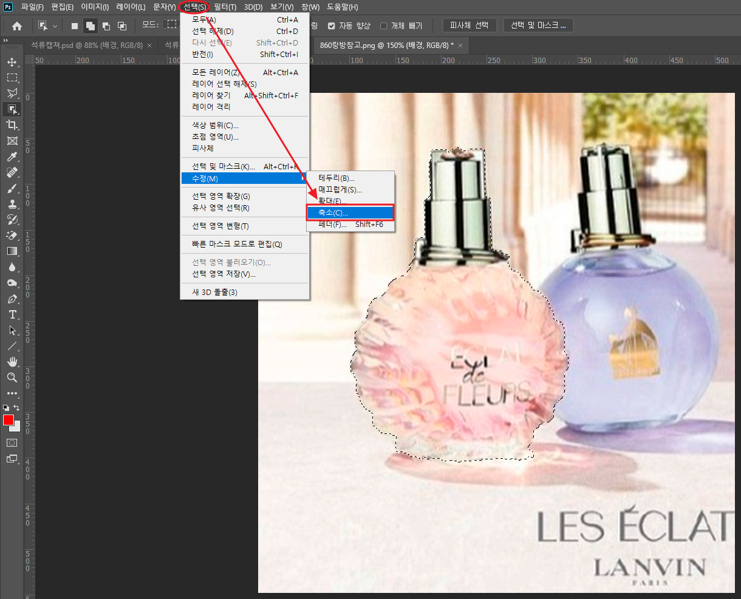Choose New Selection mode button
The image size is (741, 599).
75,25
